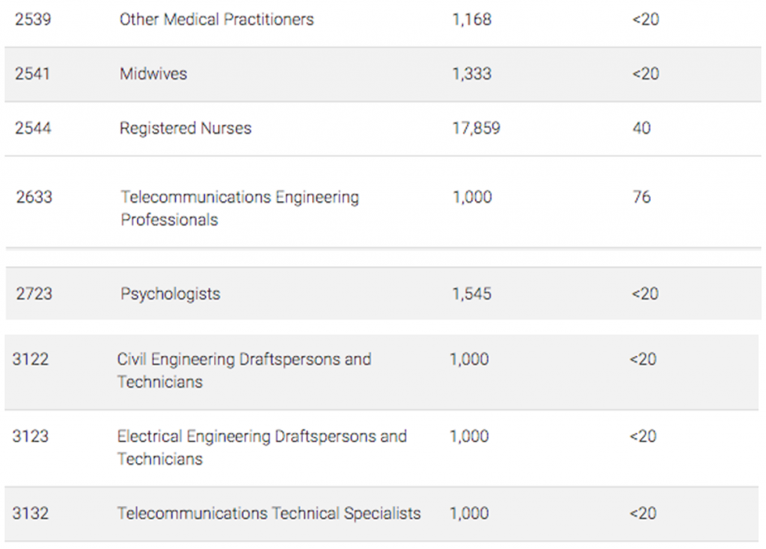The width and height of the screenshot is (766, 549).
Task: Click the Midwives occupation name
Action: pyautogui.click(x=153, y=74)
